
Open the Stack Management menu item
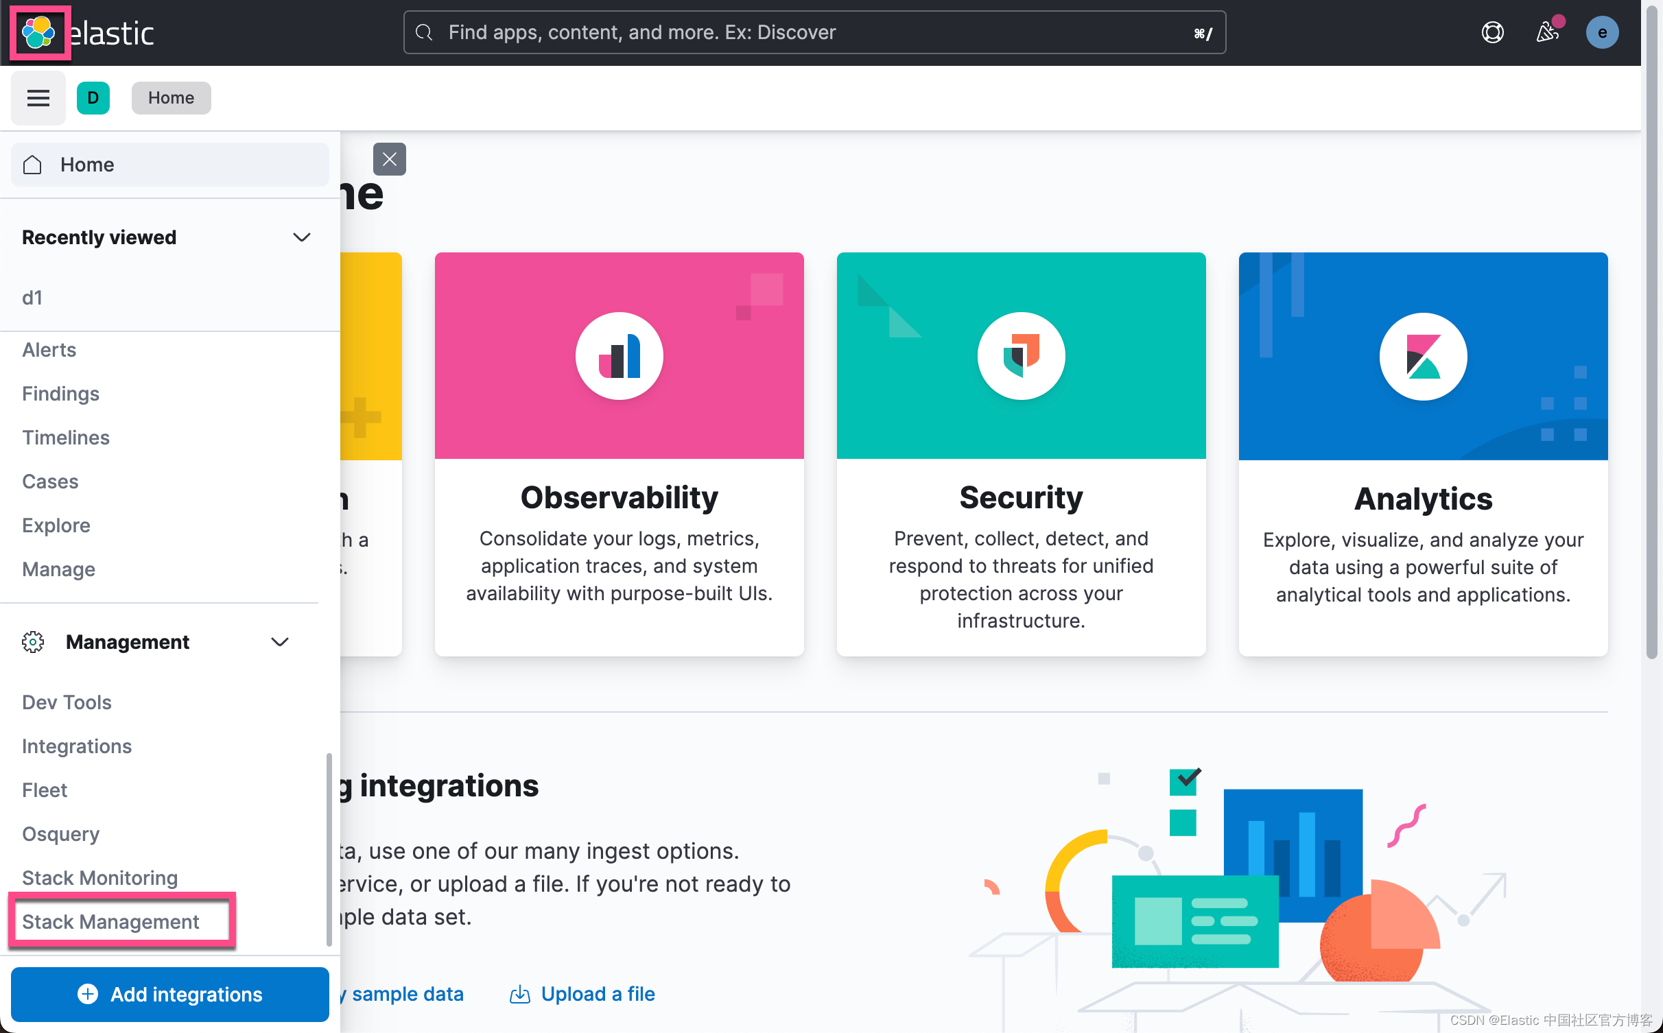coord(110,921)
